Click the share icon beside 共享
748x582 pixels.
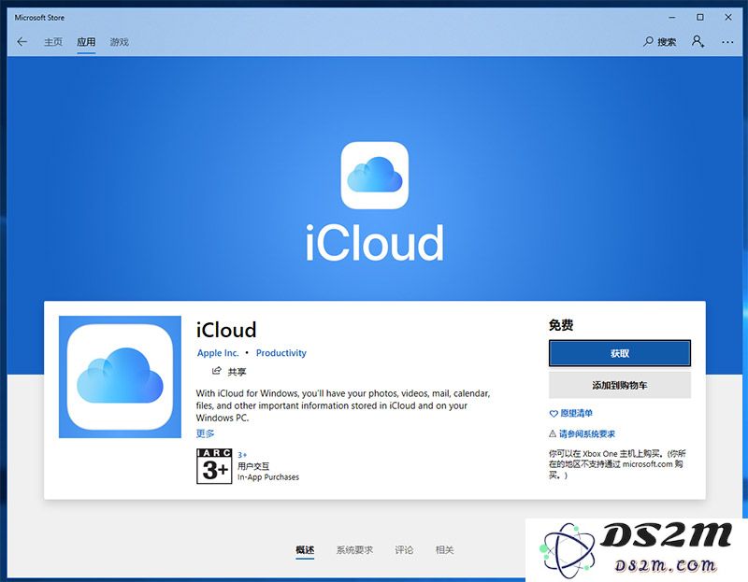[x=217, y=371]
